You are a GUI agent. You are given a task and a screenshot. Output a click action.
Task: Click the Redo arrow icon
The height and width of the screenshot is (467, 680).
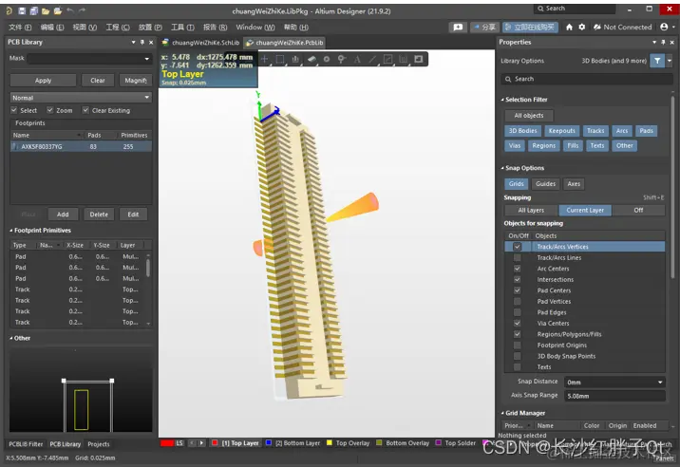[x=82, y=10]
